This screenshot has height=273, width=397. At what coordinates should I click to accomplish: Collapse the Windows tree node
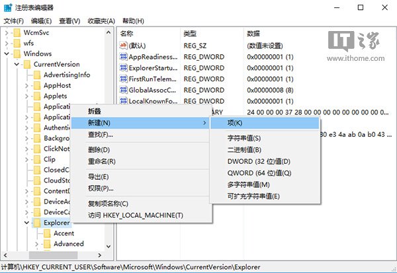[x=7, y=54]
